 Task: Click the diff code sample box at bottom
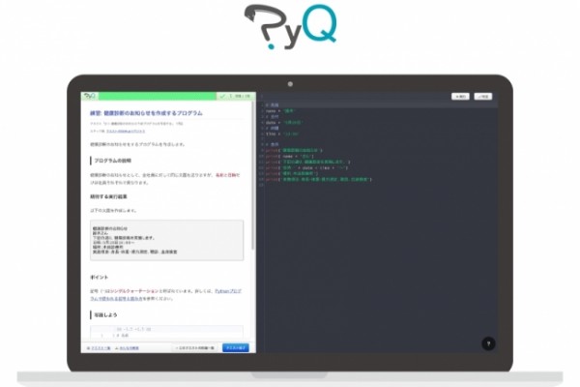(167, 332)
